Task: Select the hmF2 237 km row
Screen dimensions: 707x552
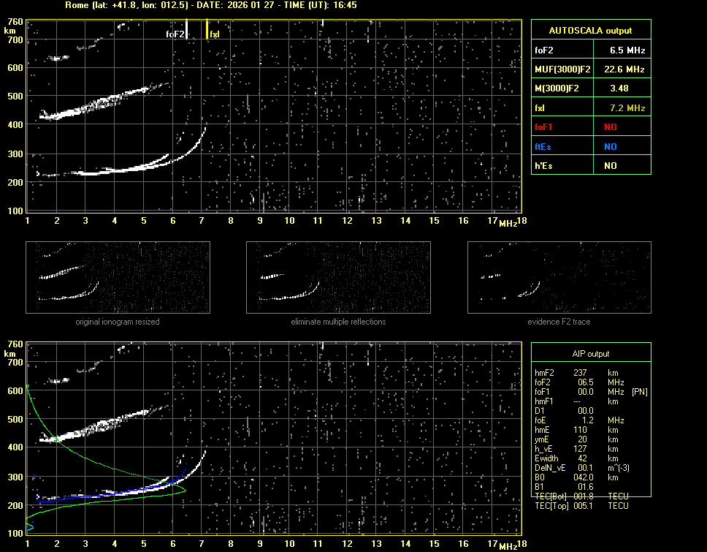Action: click(x=577, y=372)
